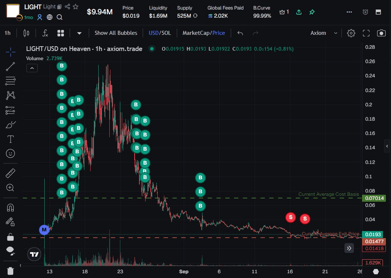This screenshot has width=391, height=278.
Task: Toggle hide all drawings eye icon
Action: coord(10,250)
